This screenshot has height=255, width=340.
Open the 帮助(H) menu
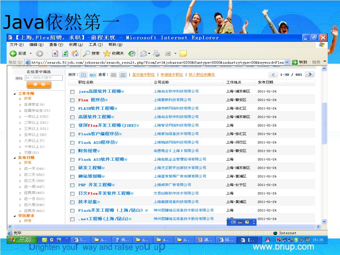[116, 45]
